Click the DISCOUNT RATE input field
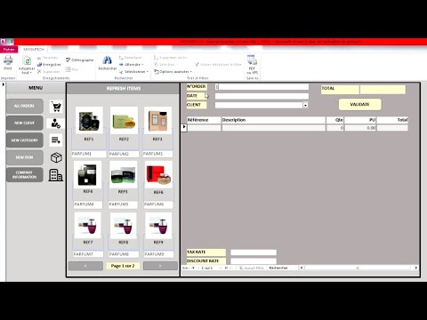The height and width of the screenshot is (320, 427). tap(254, 261)
